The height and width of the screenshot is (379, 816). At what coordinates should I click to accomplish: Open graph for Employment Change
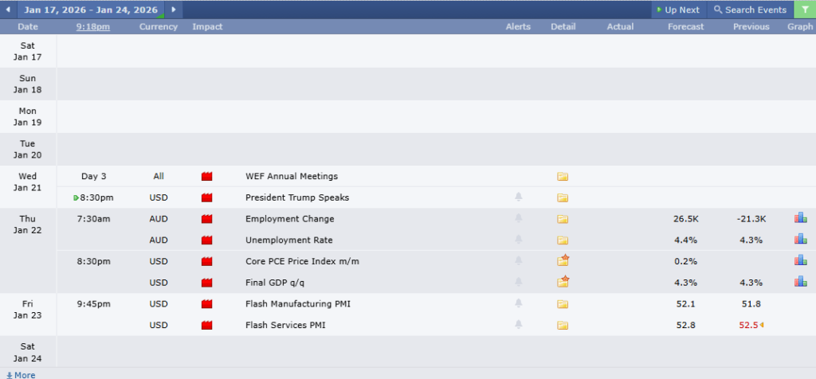800,218
